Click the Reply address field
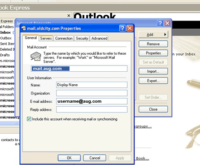200x165 pixels. click(92, 109)
